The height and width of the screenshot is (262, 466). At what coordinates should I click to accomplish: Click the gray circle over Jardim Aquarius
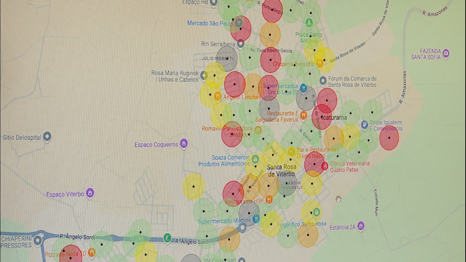click(x=287, y=183)
